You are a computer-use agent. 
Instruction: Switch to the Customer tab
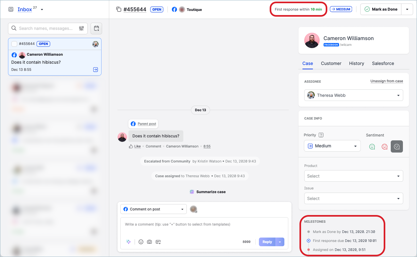[x=331, y=63]
